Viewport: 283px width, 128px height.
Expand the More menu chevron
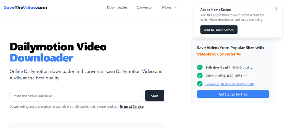[175, 7]
